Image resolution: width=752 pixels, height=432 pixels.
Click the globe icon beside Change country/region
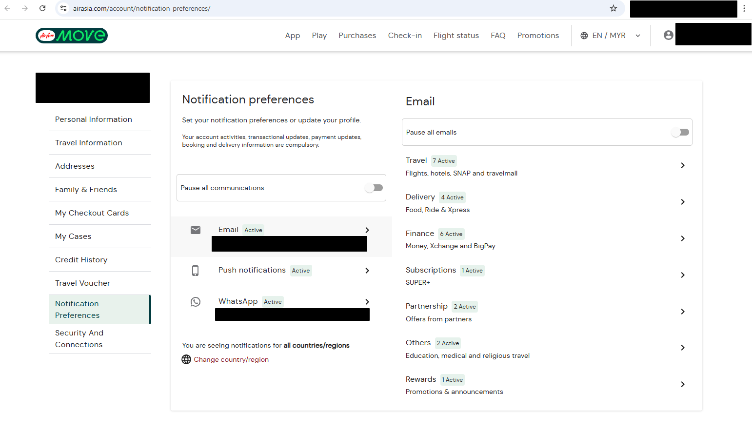[186, 359]
